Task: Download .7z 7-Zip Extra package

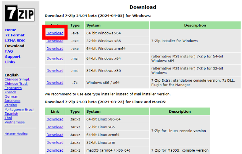Action: point(55,82)
